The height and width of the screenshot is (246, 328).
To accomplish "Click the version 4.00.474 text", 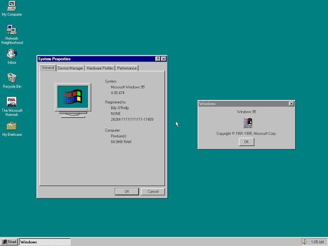I will 117,93.
